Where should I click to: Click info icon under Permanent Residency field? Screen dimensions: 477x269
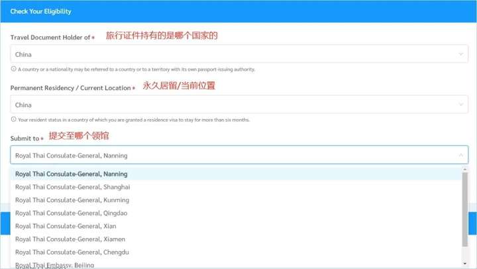13,120
